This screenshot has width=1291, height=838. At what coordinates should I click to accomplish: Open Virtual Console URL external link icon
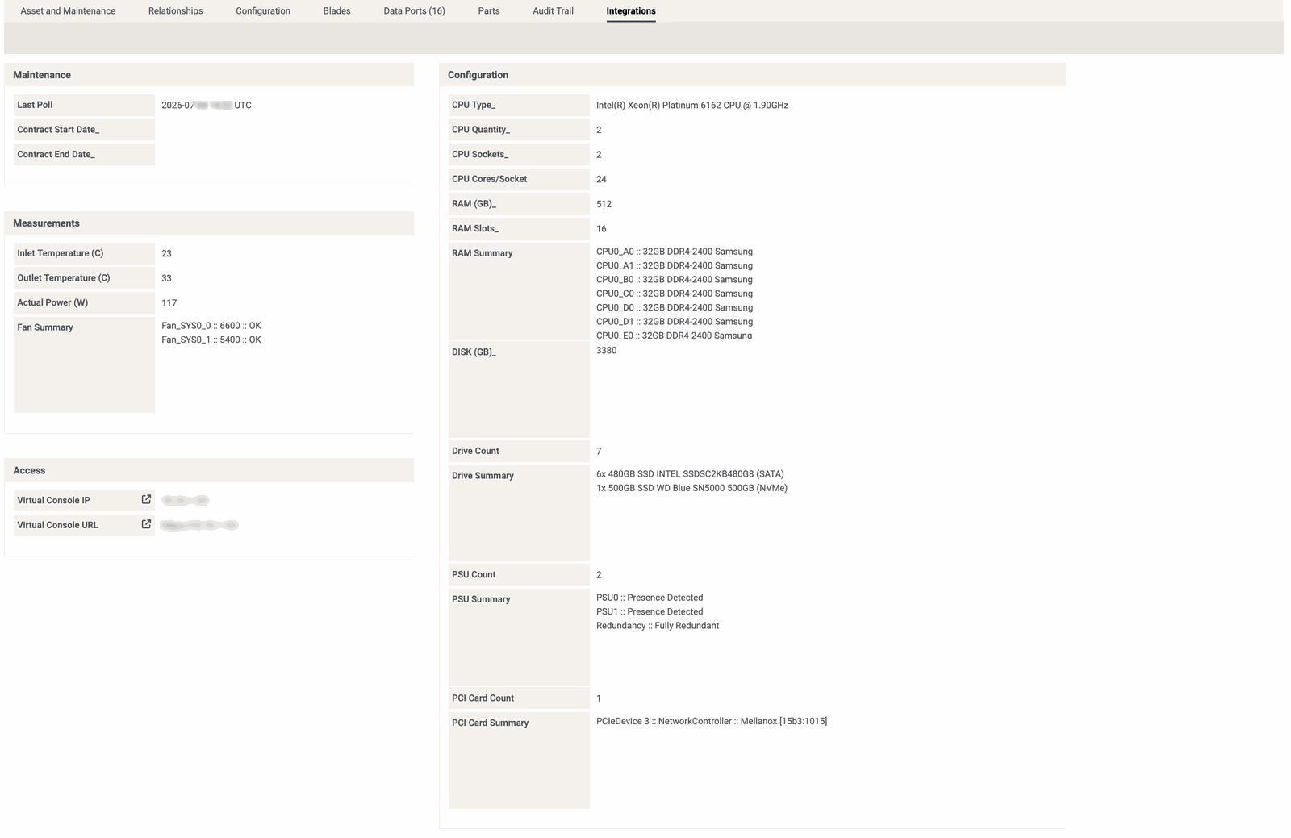(x=146, y=524)
